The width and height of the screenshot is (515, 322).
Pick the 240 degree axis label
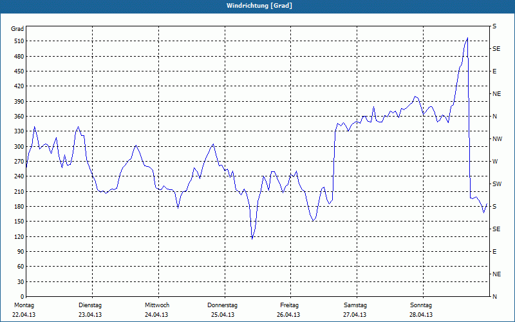19,176
